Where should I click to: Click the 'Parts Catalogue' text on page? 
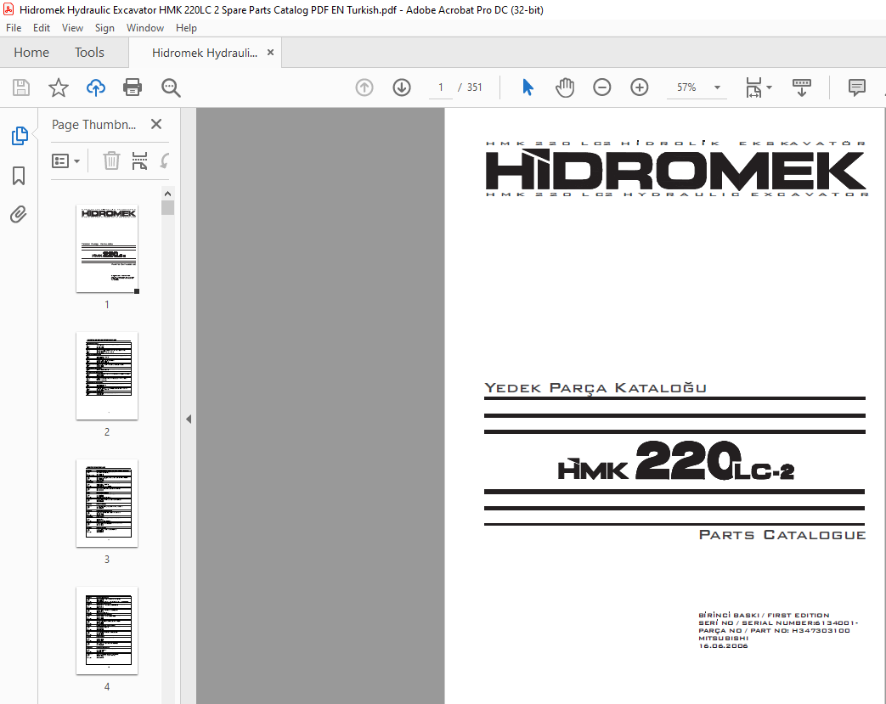(782, 534)
